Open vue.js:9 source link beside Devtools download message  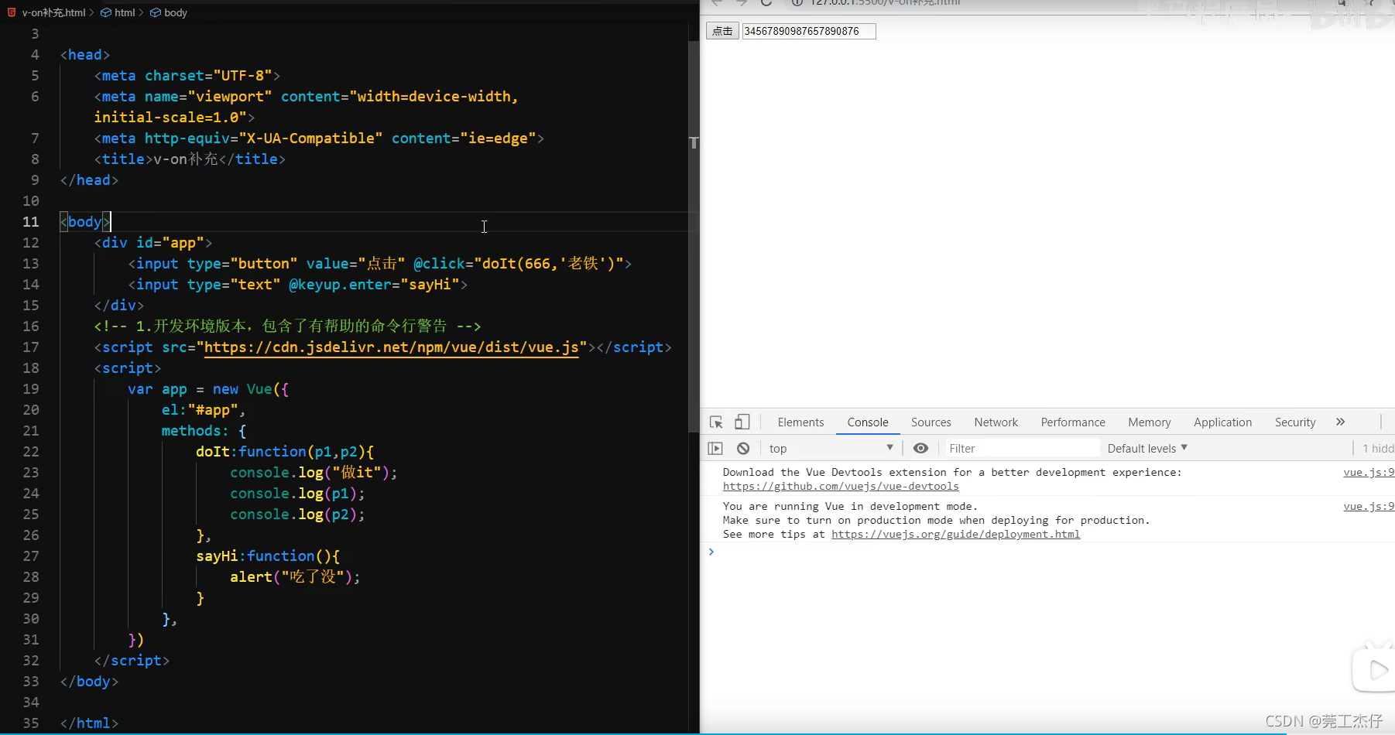point(1369,473)
